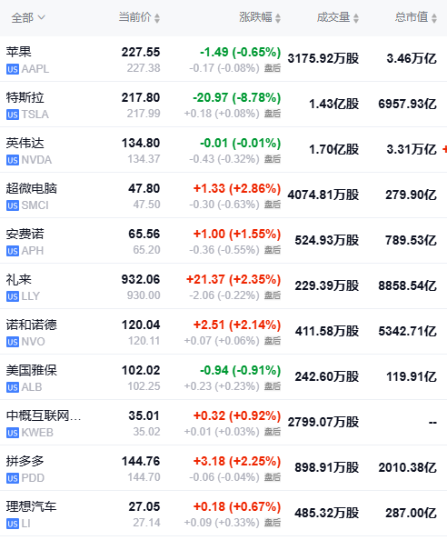Viewport: 447px width, 540px height.
Task: Click the US badge beside AAPL
Action: pos(13,69)
